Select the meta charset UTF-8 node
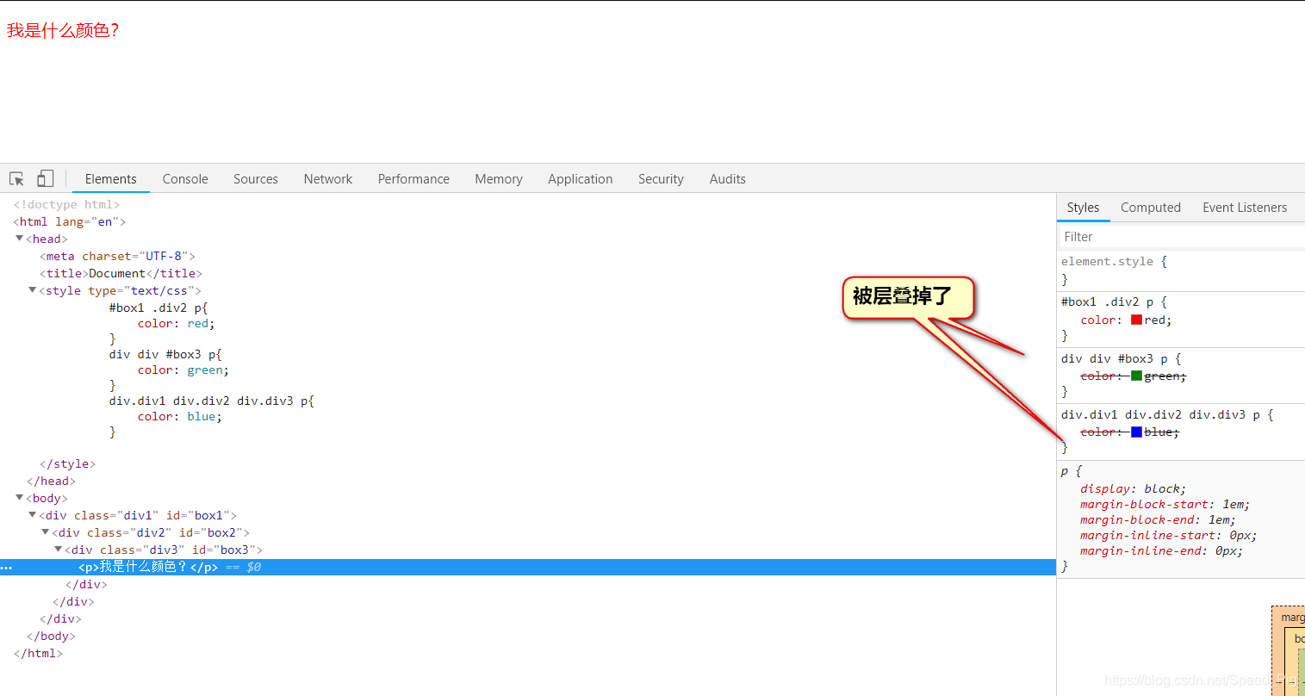 pyautogui.click(x=117, y=256)
